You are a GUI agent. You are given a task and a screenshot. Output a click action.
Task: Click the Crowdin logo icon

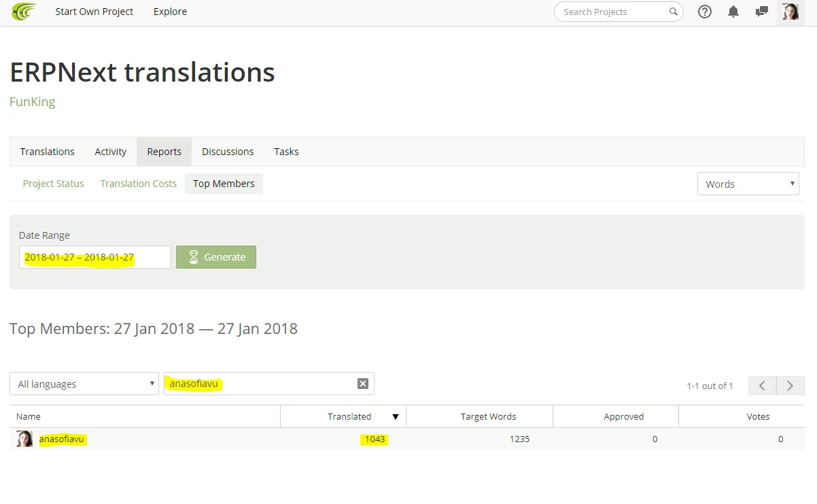[24, 12]
